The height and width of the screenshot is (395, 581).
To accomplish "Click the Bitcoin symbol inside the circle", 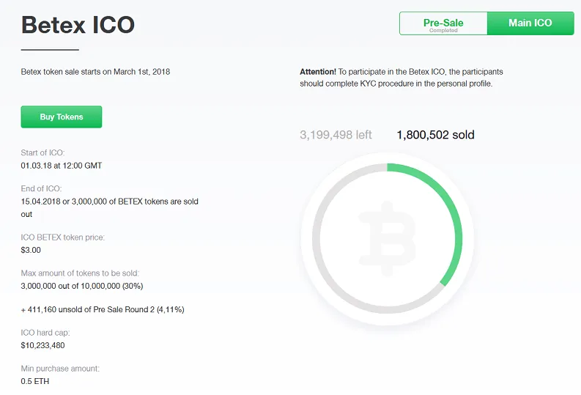I will pos(387,239).
